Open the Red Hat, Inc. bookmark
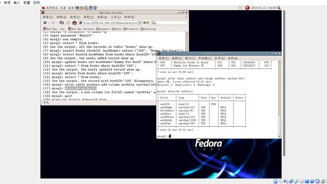 click(55, 29)
